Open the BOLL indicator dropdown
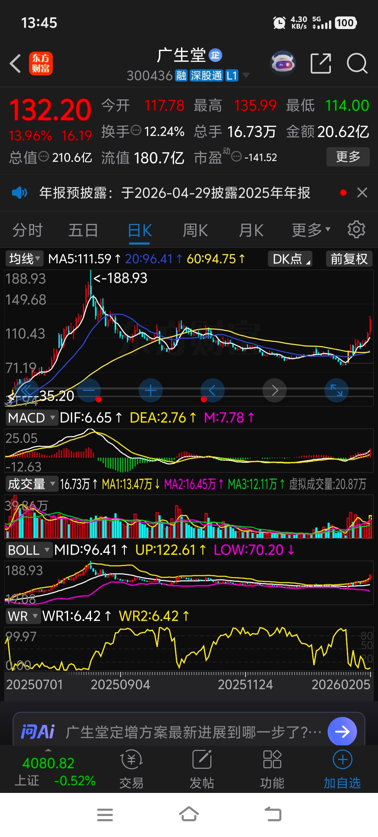Viewport: 378px width, 837px height. click(29, 550)
